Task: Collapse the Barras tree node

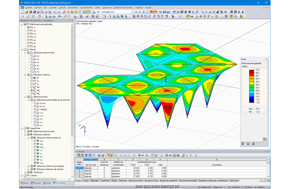Action: pyautogui.click(x=22, y=50)
